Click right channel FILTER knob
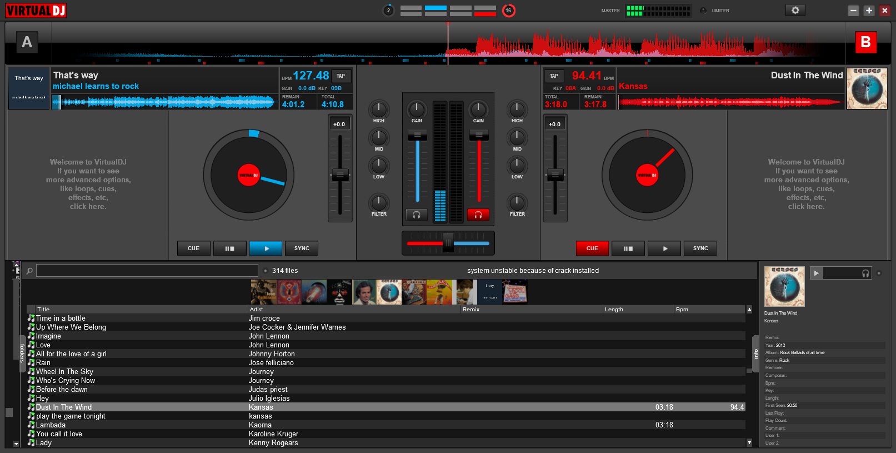 click(517, 202)
